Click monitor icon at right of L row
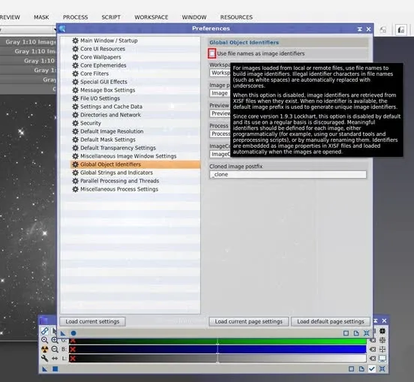This screenshot has width=414, height=382. (382, 358)
